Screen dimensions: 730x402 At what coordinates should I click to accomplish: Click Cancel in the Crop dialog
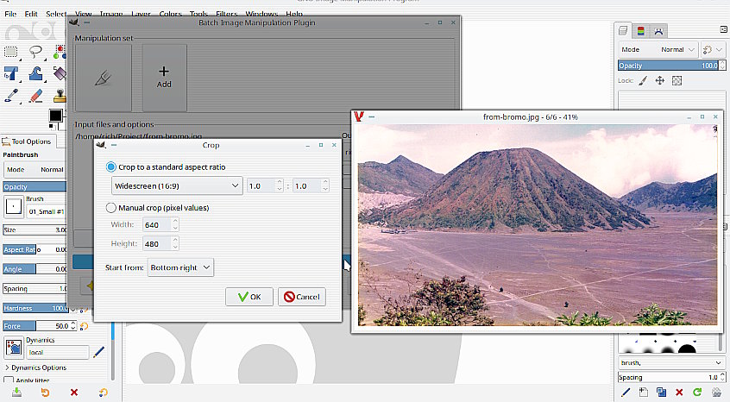coord(302,297)
